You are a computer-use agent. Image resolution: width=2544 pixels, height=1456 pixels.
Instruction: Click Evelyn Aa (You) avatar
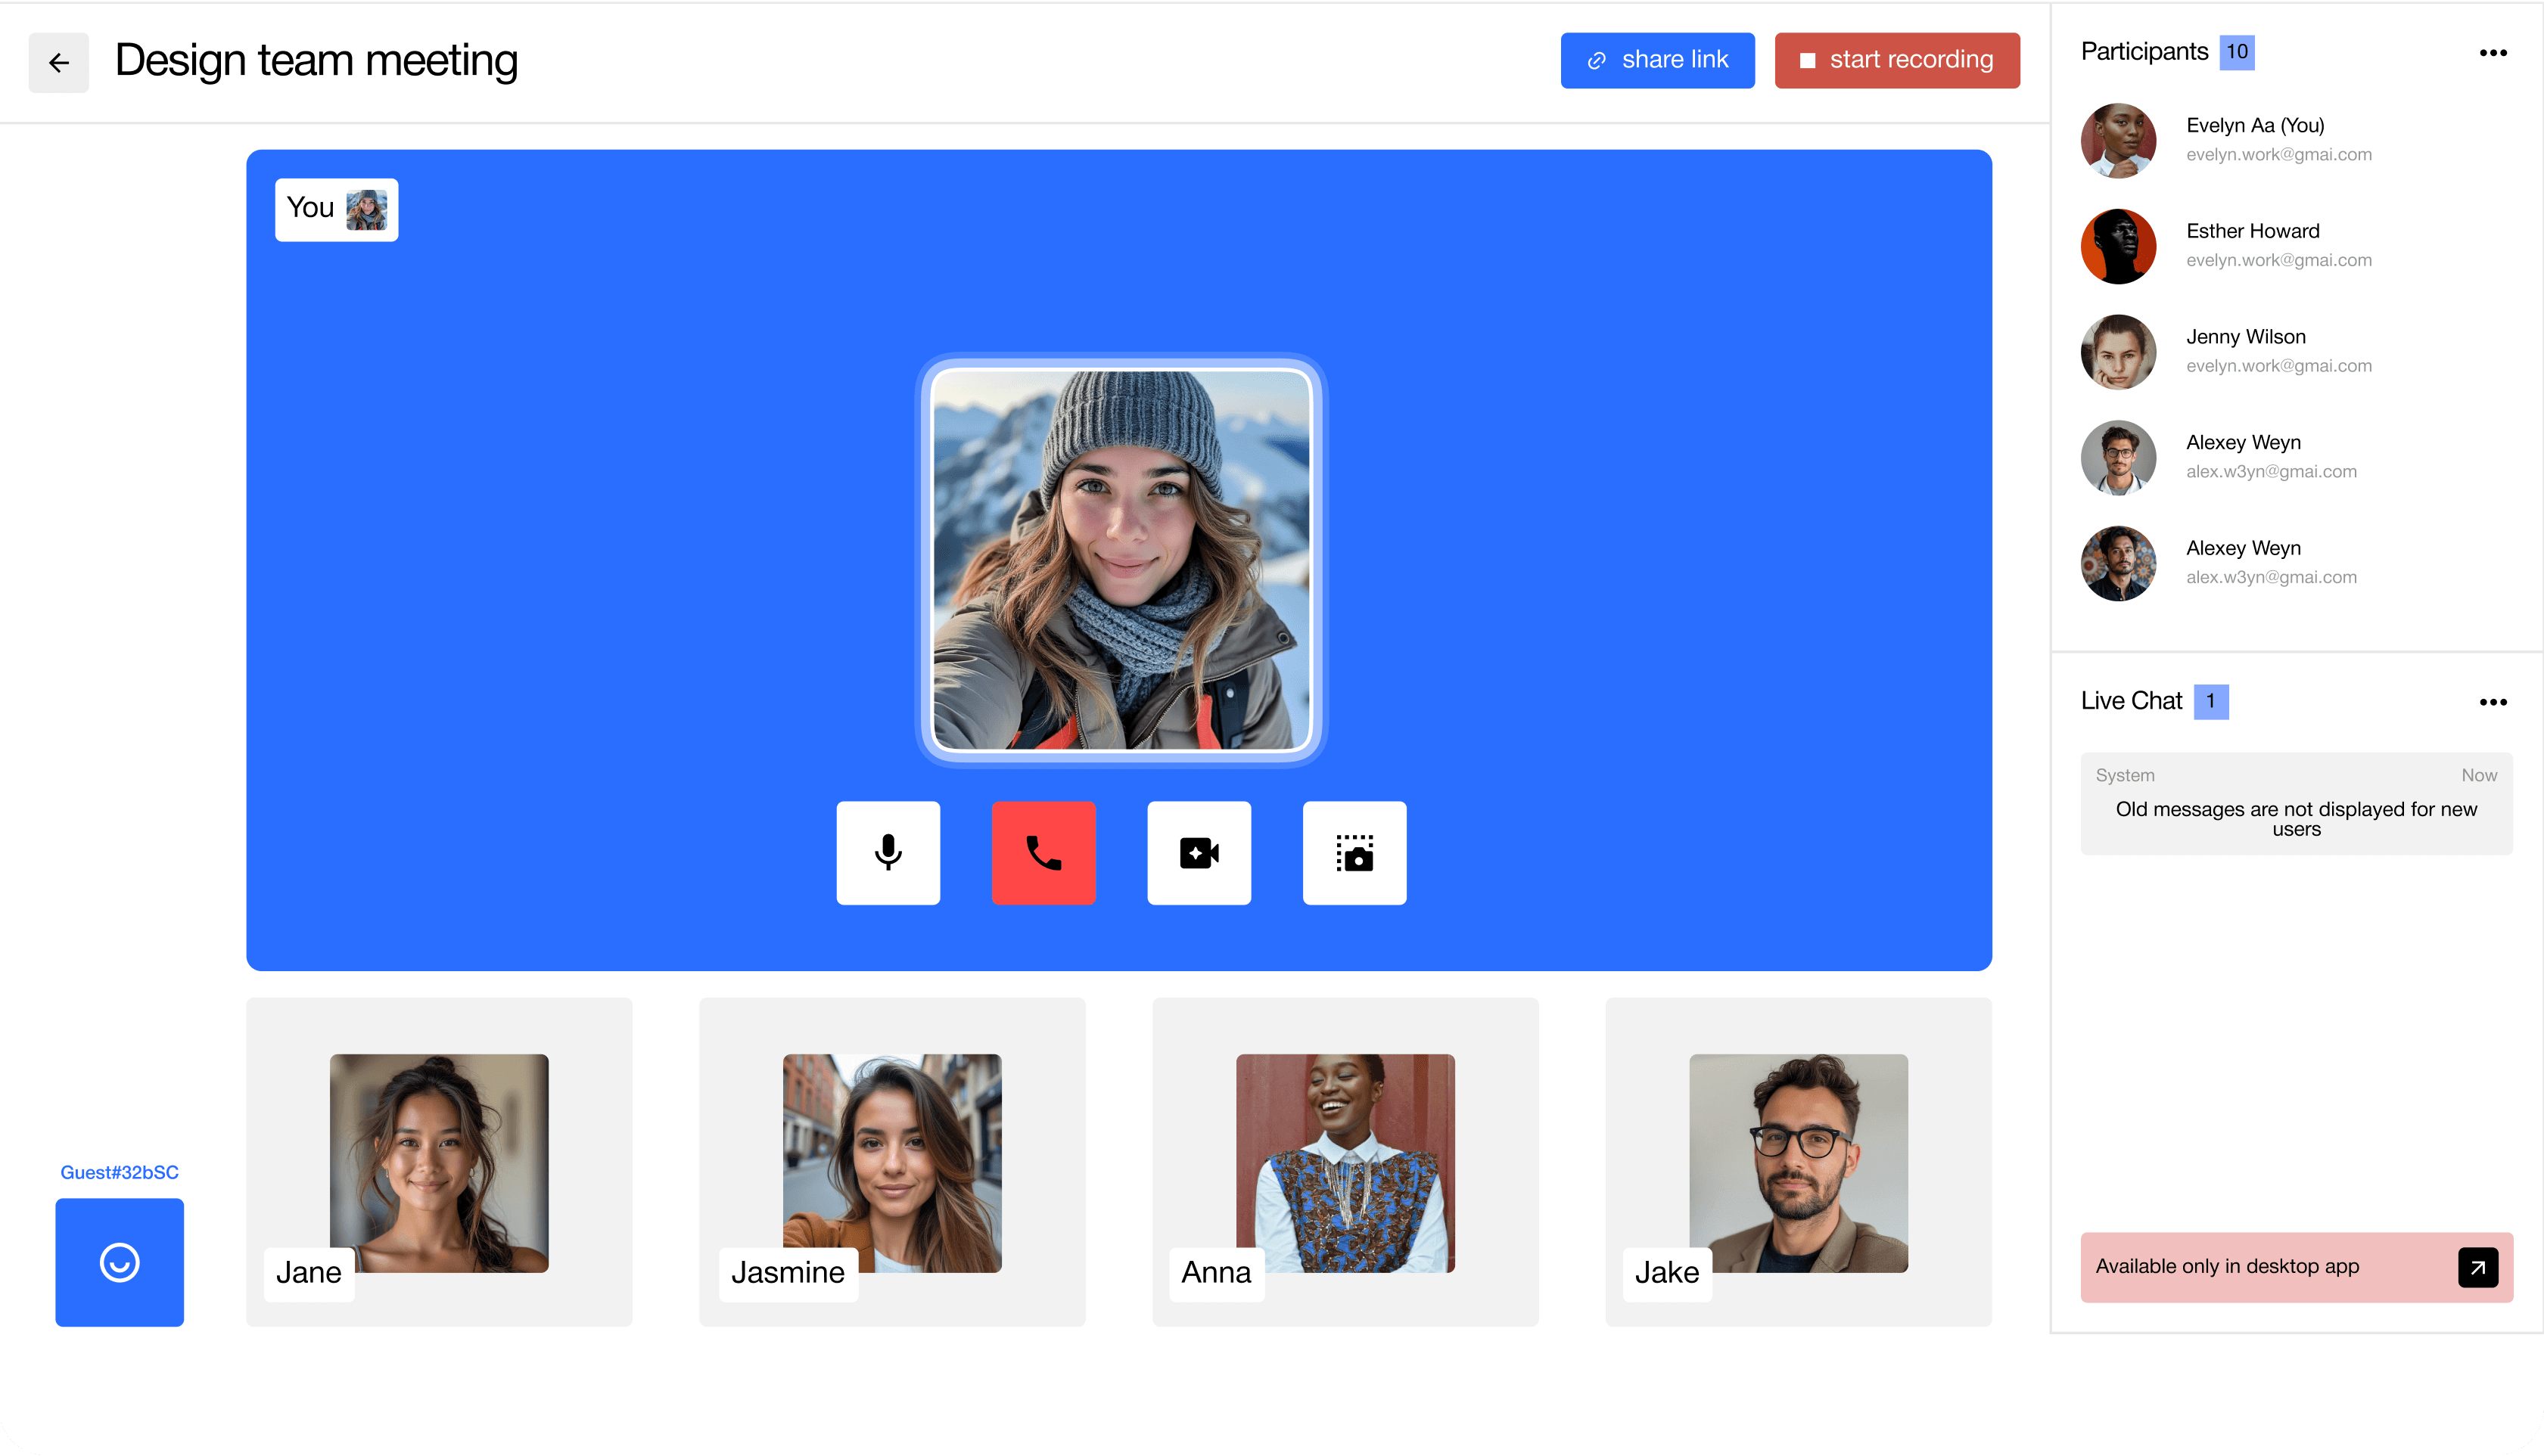pyautogui.click(x=2118, y=140)
